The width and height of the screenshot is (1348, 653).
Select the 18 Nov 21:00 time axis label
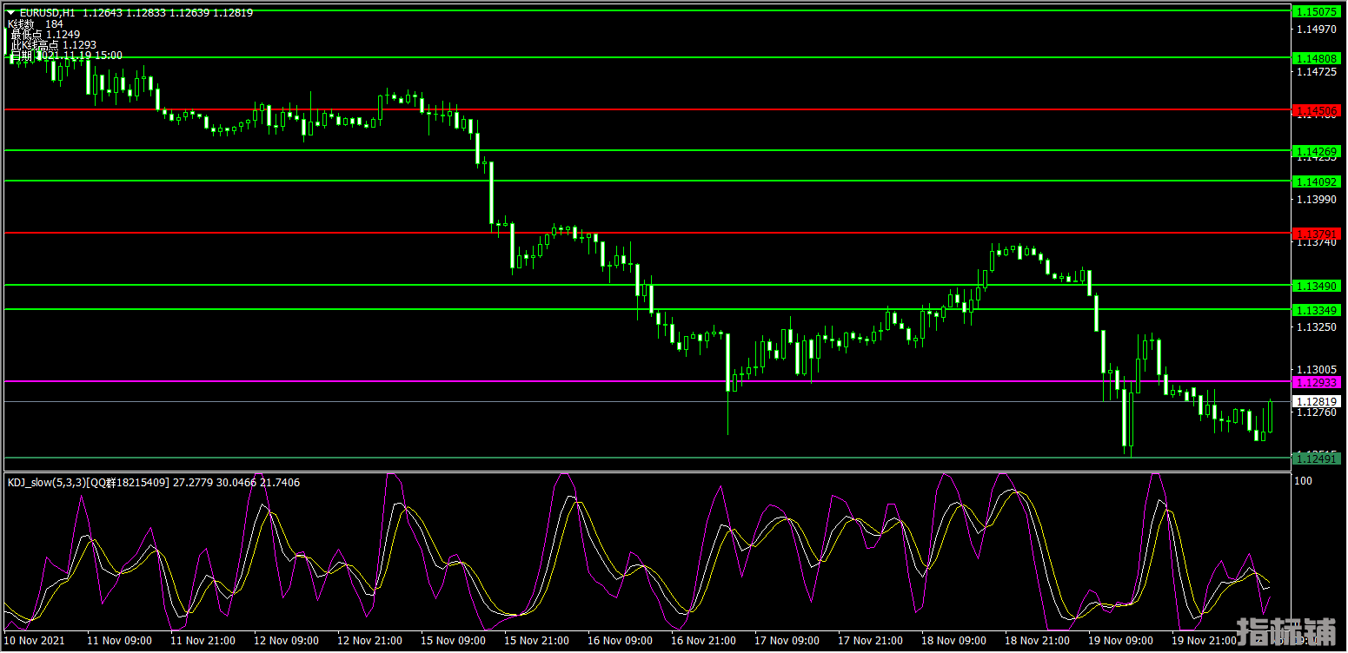click(1038, 641)
